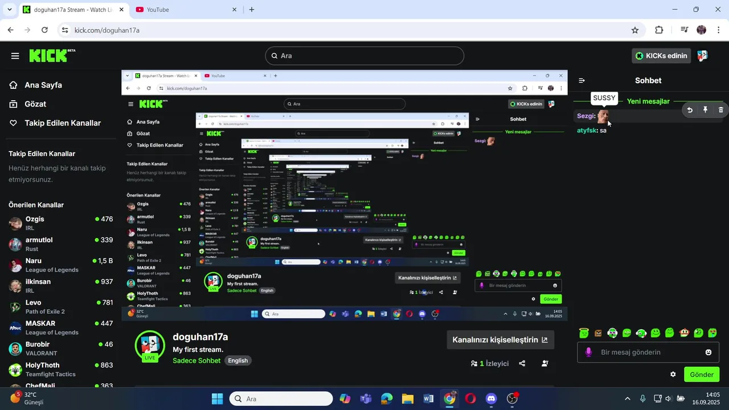
Task: Open recommended channel MASKAR
Action: (60, 327)
